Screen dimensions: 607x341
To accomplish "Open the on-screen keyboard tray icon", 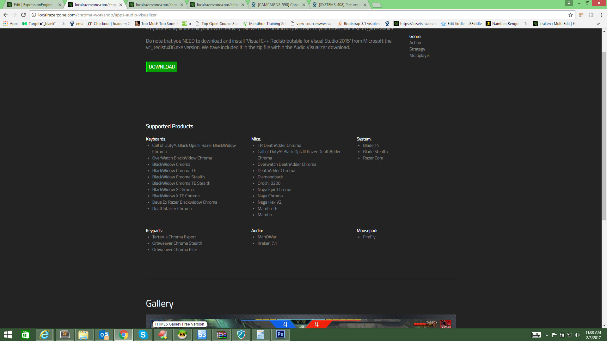I will 536,335.
